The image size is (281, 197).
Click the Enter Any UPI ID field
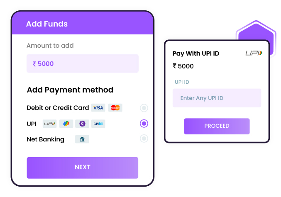click(x=217, y=98)
